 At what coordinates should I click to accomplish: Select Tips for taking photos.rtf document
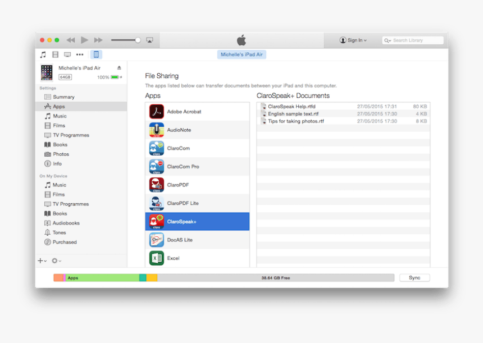[x=343, y=121]
